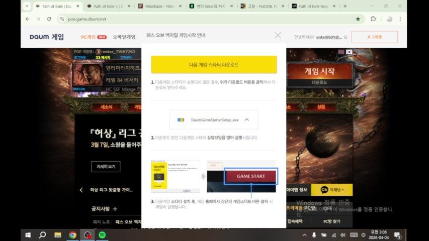
Task: Open the 새소식 news navigation tab
Action: coord(107,107)
